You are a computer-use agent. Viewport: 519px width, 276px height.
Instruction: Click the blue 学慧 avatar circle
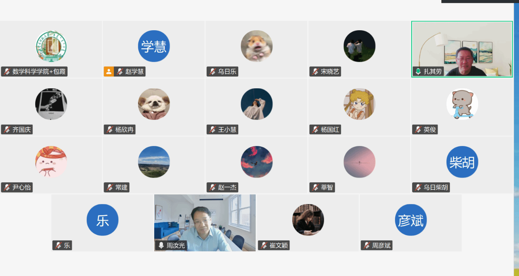coord(154,46)
